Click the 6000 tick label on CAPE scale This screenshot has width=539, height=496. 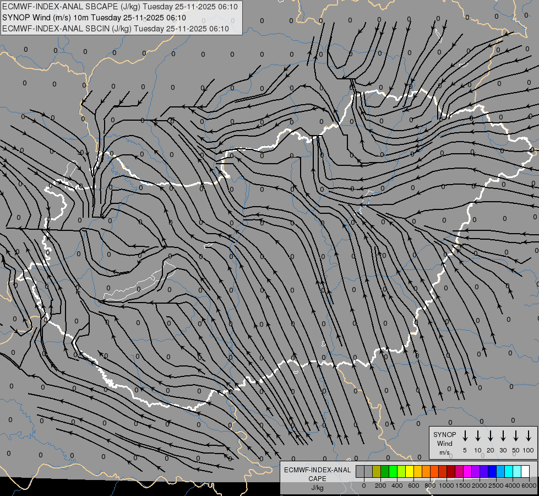click(529, 486)
